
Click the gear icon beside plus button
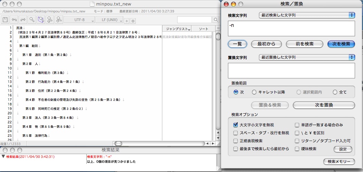(x=133, y=21)
